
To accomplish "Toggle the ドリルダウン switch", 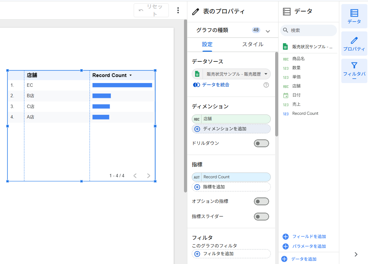I will (261, 143).
